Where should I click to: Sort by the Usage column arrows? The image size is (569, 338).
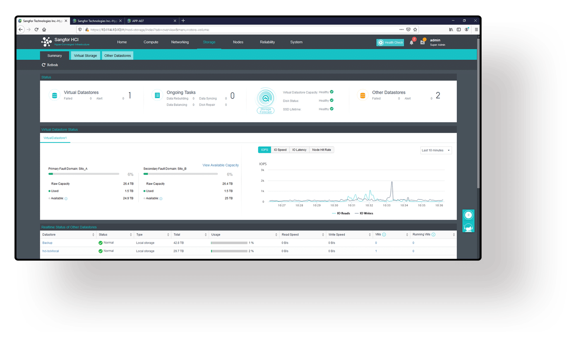276,235
